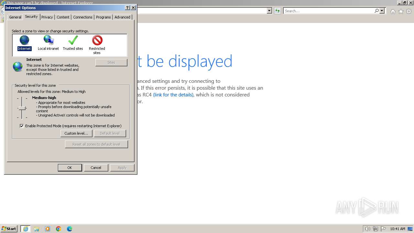This screenshot has width=414, height=233.
Task: Click the volume speaker tray icon
Action: 367,229
